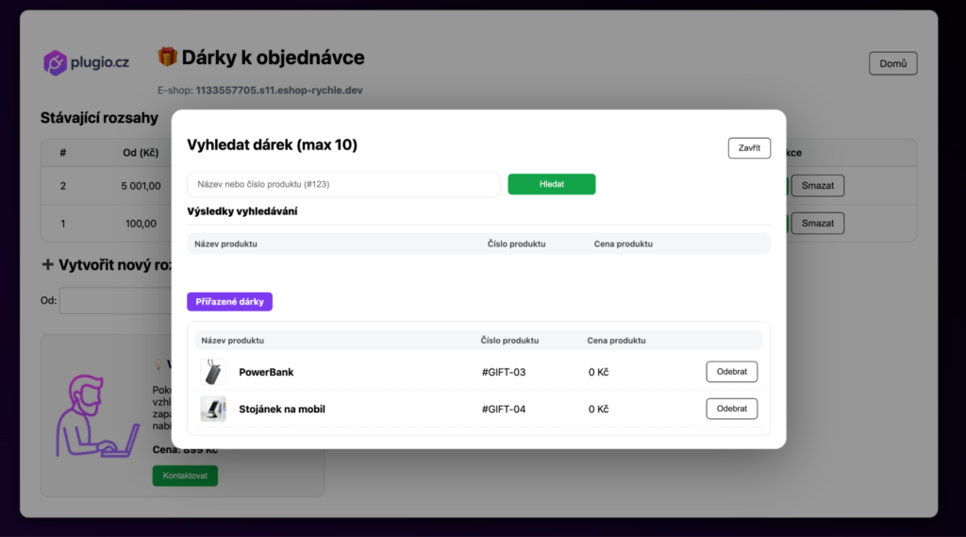Viewport: 966px width, 537px height.
Task: Select the Přiřazené dárky purple tab
Action: click(x=229, y=301)
